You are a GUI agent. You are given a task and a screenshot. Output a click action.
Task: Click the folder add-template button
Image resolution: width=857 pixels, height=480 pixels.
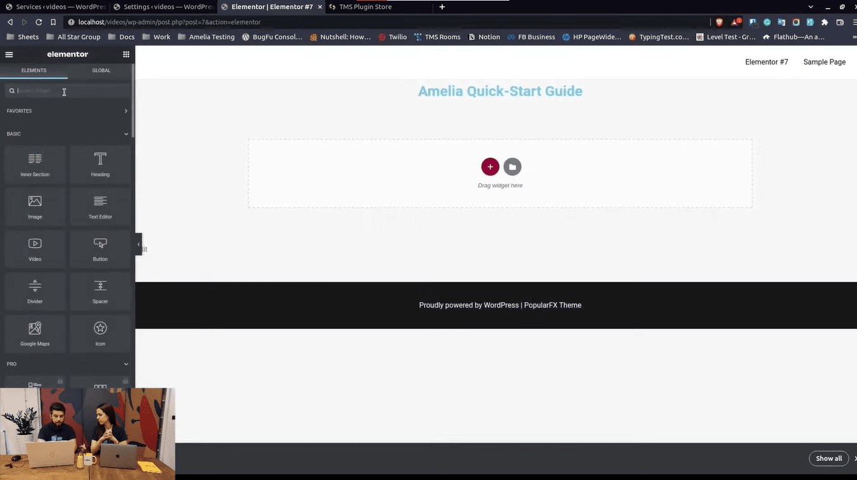tap(512, 167)
